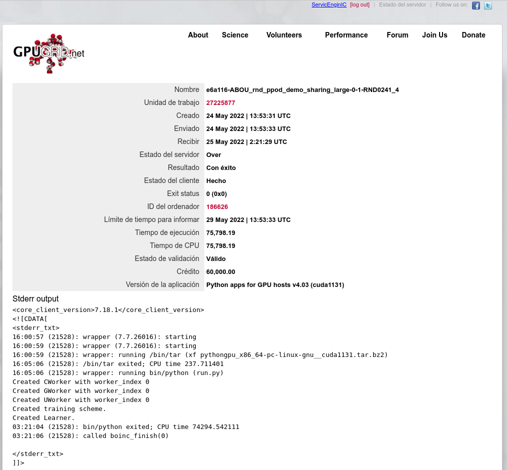Image resolution: width=507 pixels, height=470 pixels.
Task: Select the application version Python apps for GPU hosts
Action: 275,285
